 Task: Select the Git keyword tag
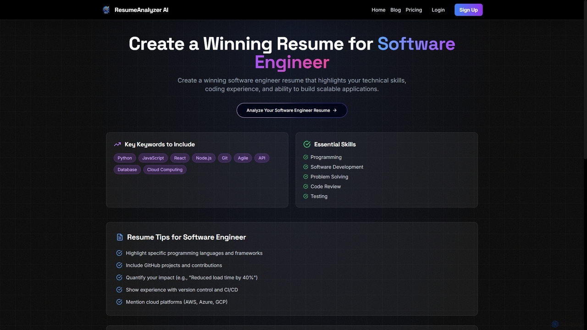click(x=225, y=158)
